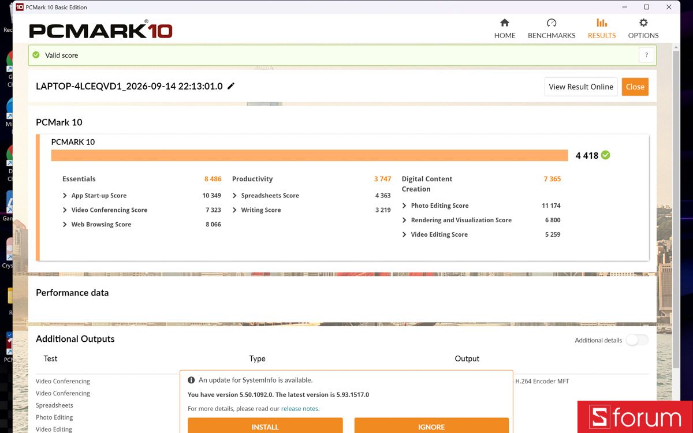Open the Results bar-chart icon
693x433 pixels.
pos(602,23)
